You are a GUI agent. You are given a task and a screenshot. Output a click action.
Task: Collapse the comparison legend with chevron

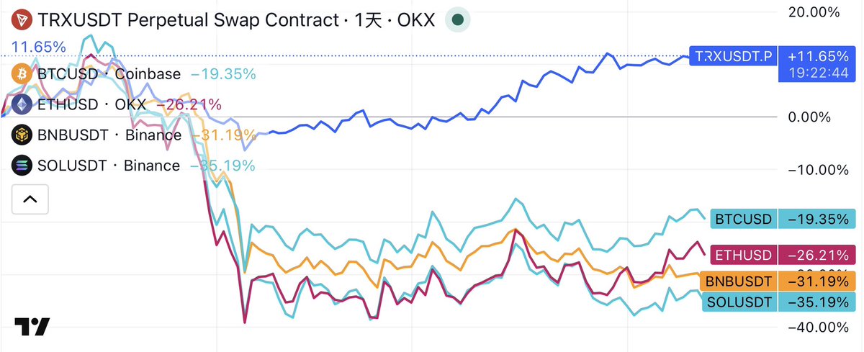tap(30, 199)
